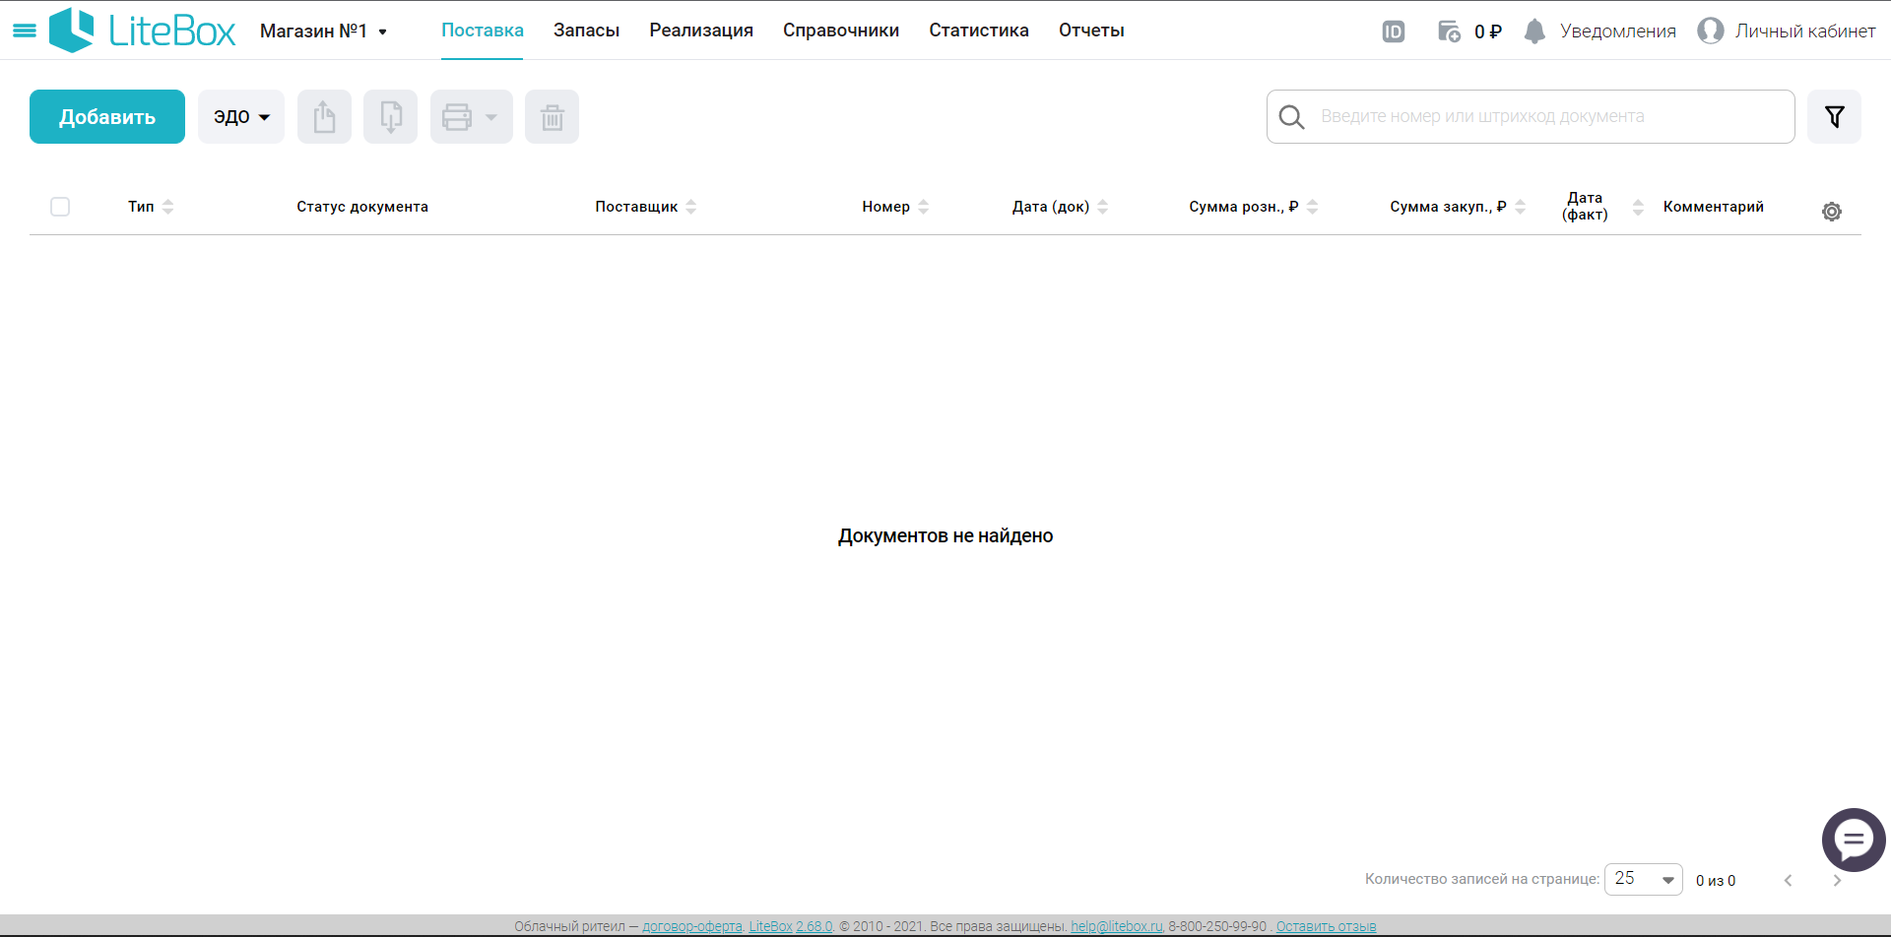
Task: Switch to the Поставка tab
Action: click(x=483, y=31)
